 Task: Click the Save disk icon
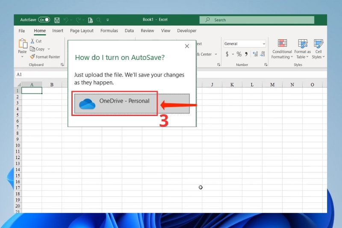coord(57,20)
